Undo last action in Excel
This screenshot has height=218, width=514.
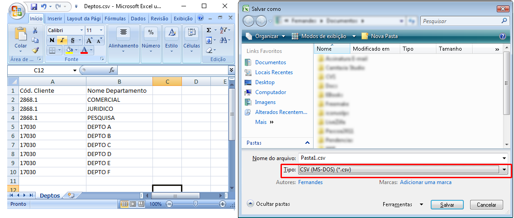[43, 6]
